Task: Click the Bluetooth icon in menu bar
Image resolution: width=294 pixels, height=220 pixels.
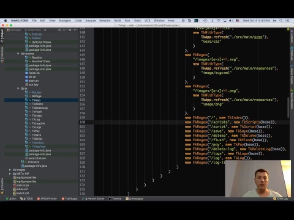Action: click(213, 21)
